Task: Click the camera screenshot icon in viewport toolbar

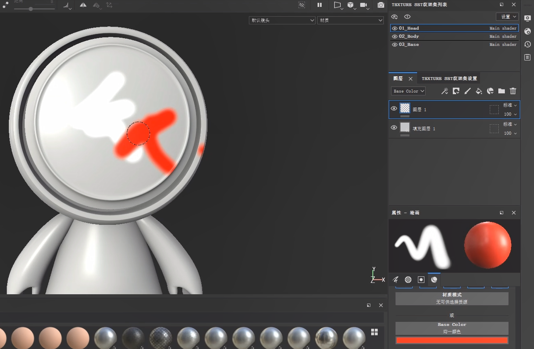Action: [x=381, y=5]
